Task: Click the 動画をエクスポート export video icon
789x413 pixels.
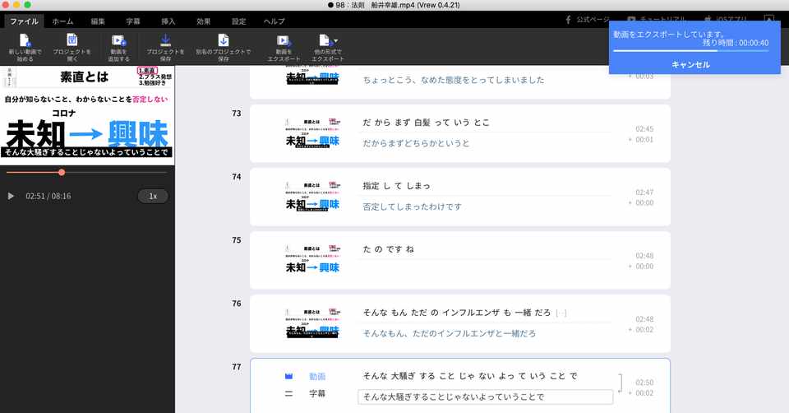Action: click(284, 41)
